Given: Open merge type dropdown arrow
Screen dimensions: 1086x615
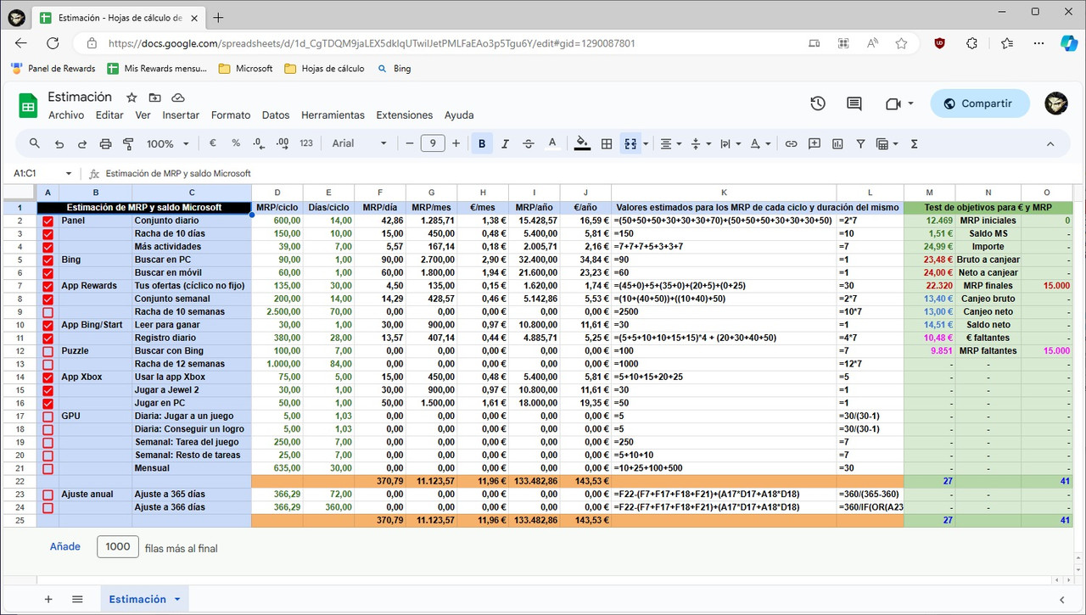Looking at the screenshot, I should tap(646, 144).
